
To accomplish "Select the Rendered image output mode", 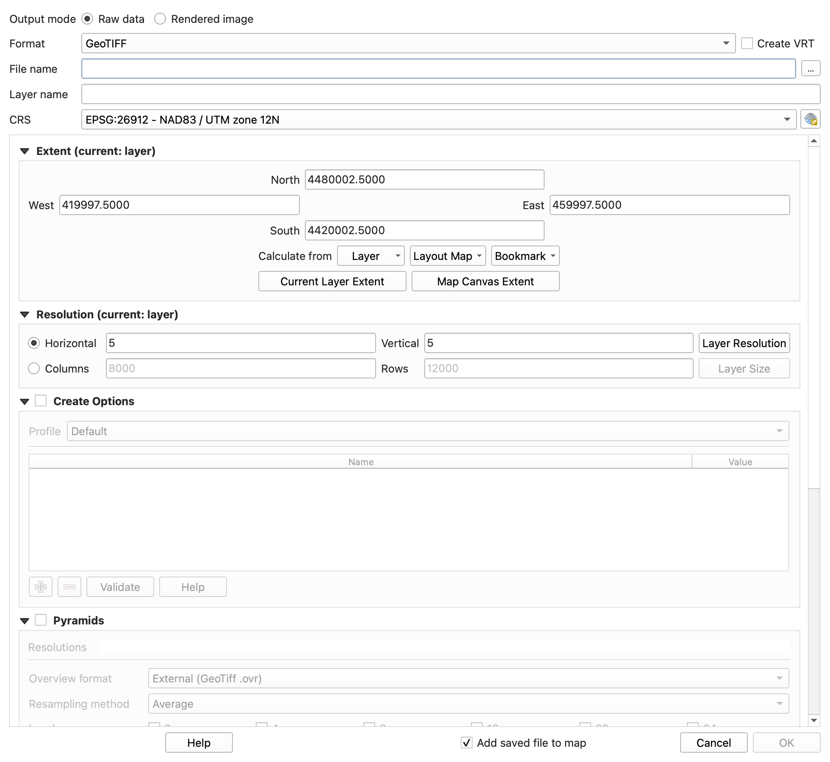I will click(160, 19).
